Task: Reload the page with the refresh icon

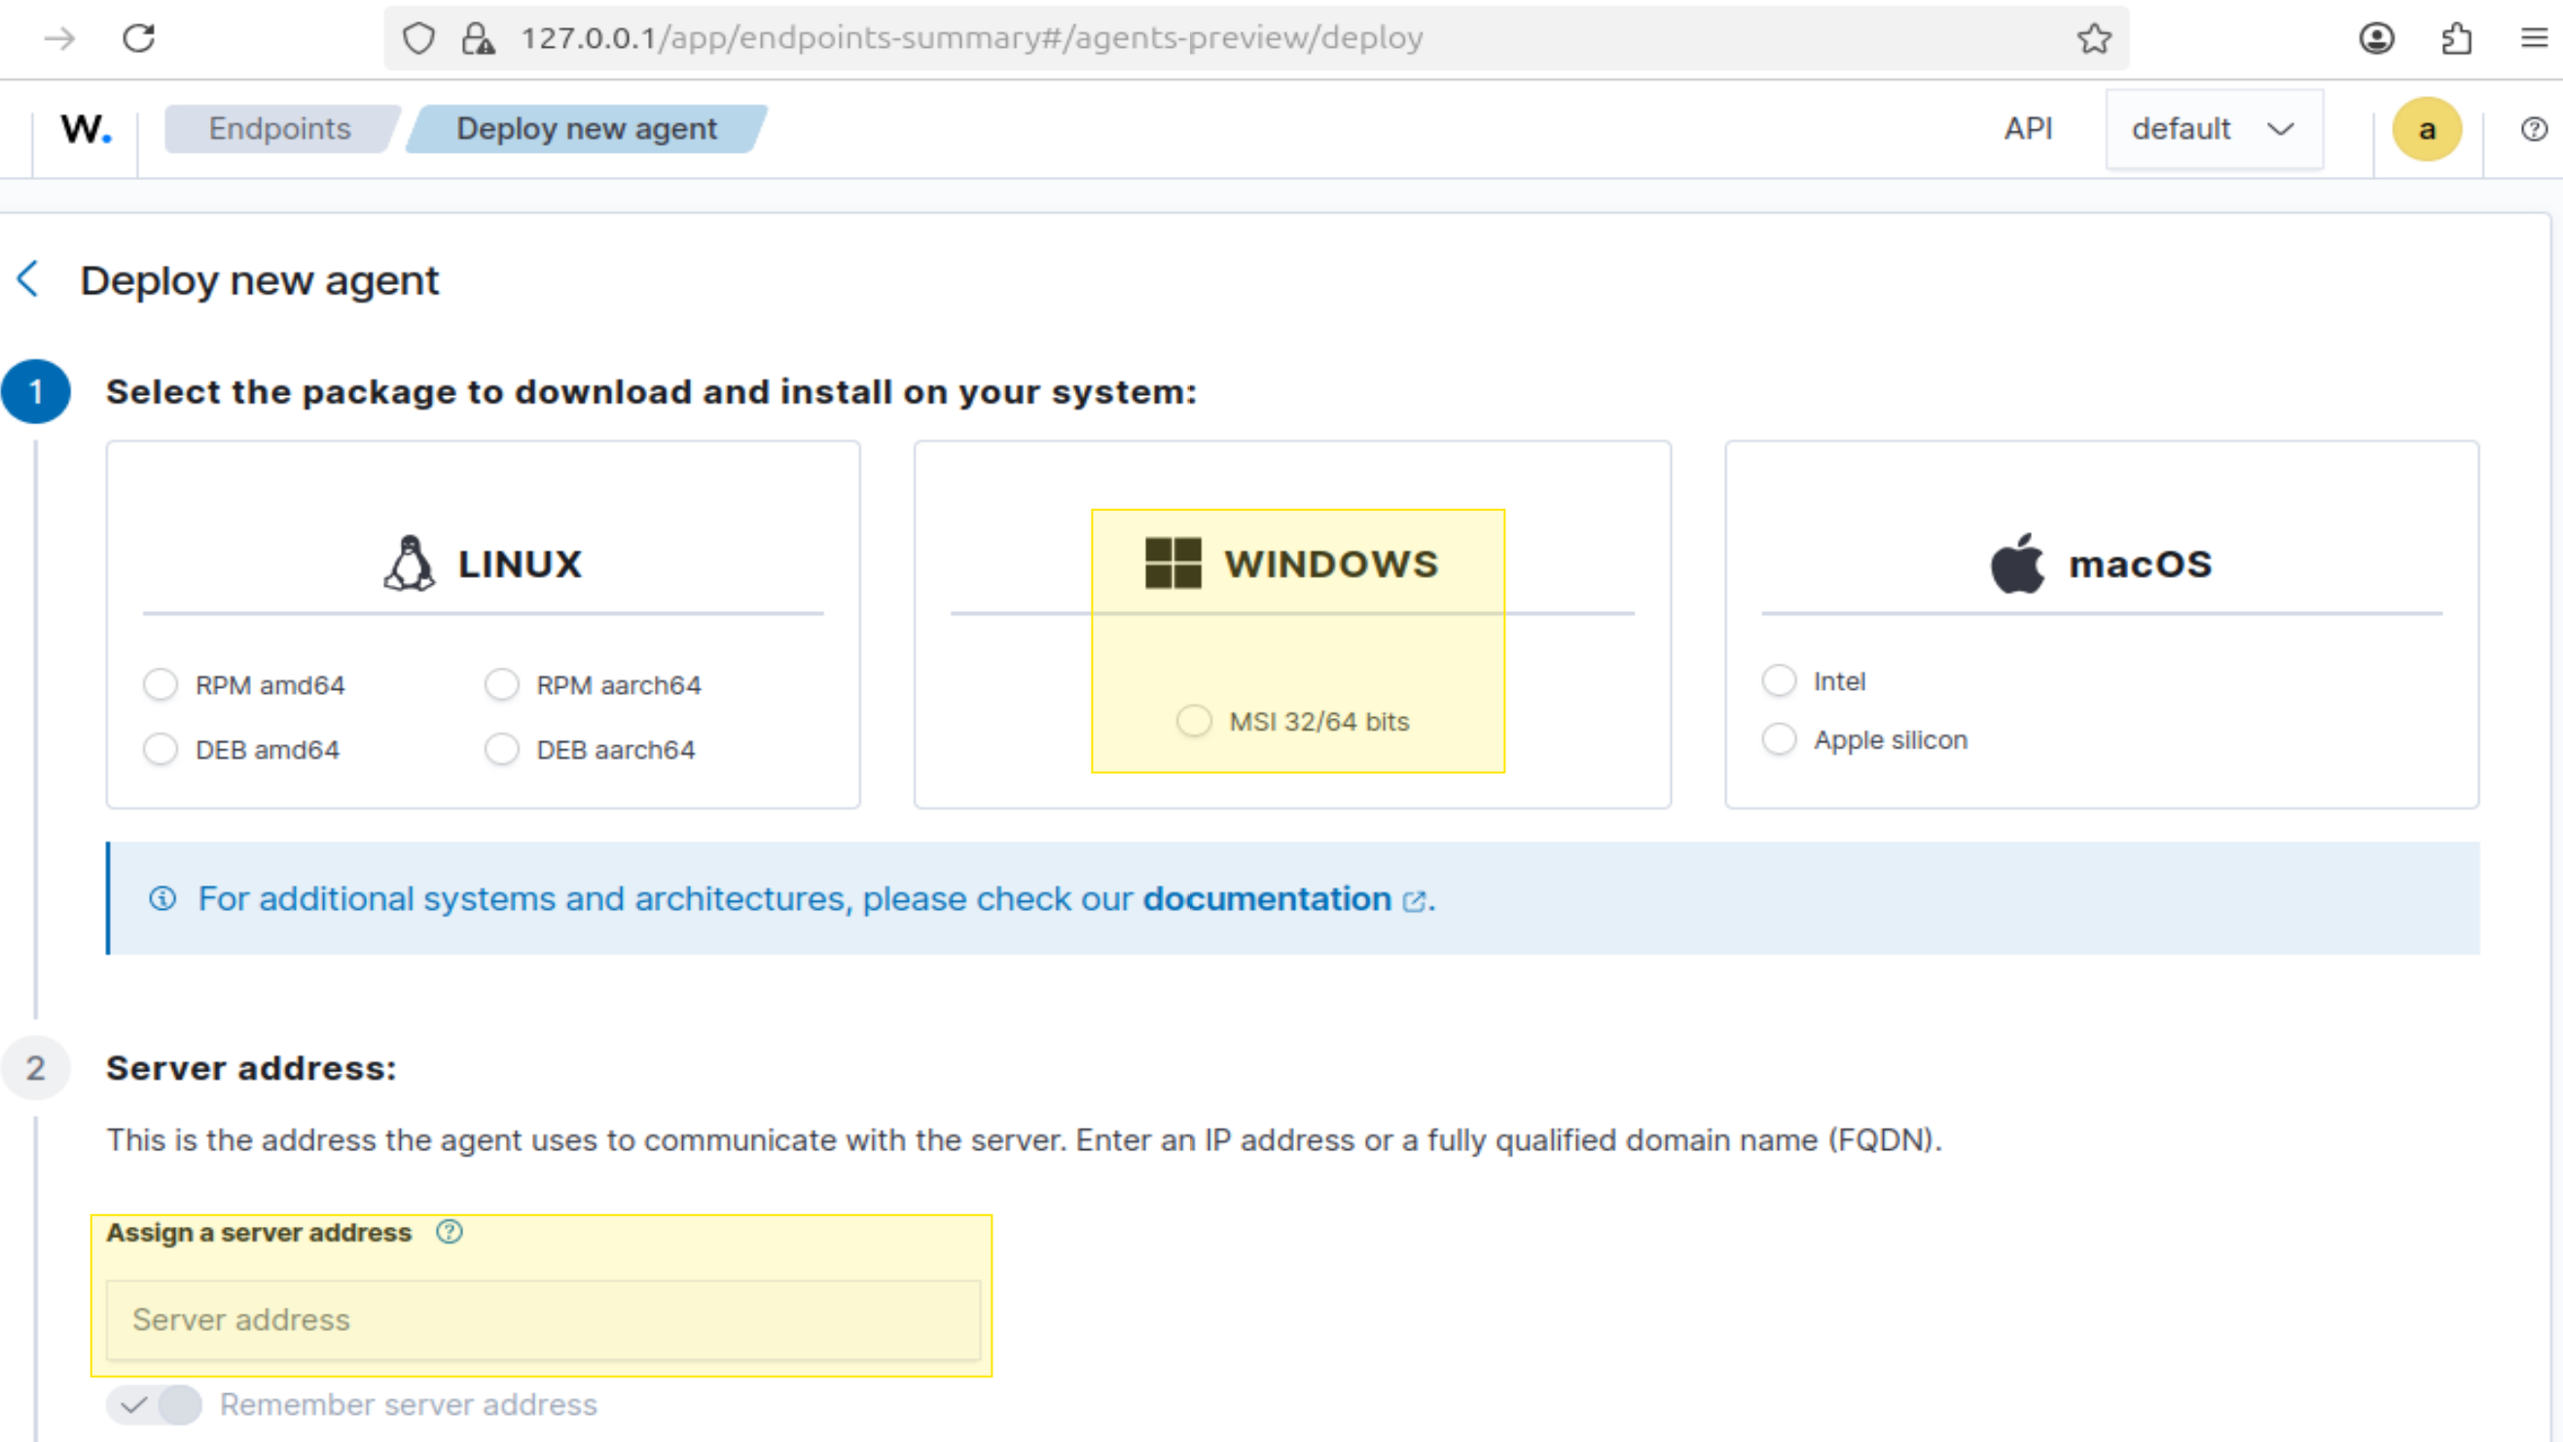Action: point(138,39)
